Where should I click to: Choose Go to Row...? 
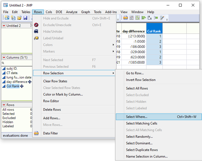point(135,73)
